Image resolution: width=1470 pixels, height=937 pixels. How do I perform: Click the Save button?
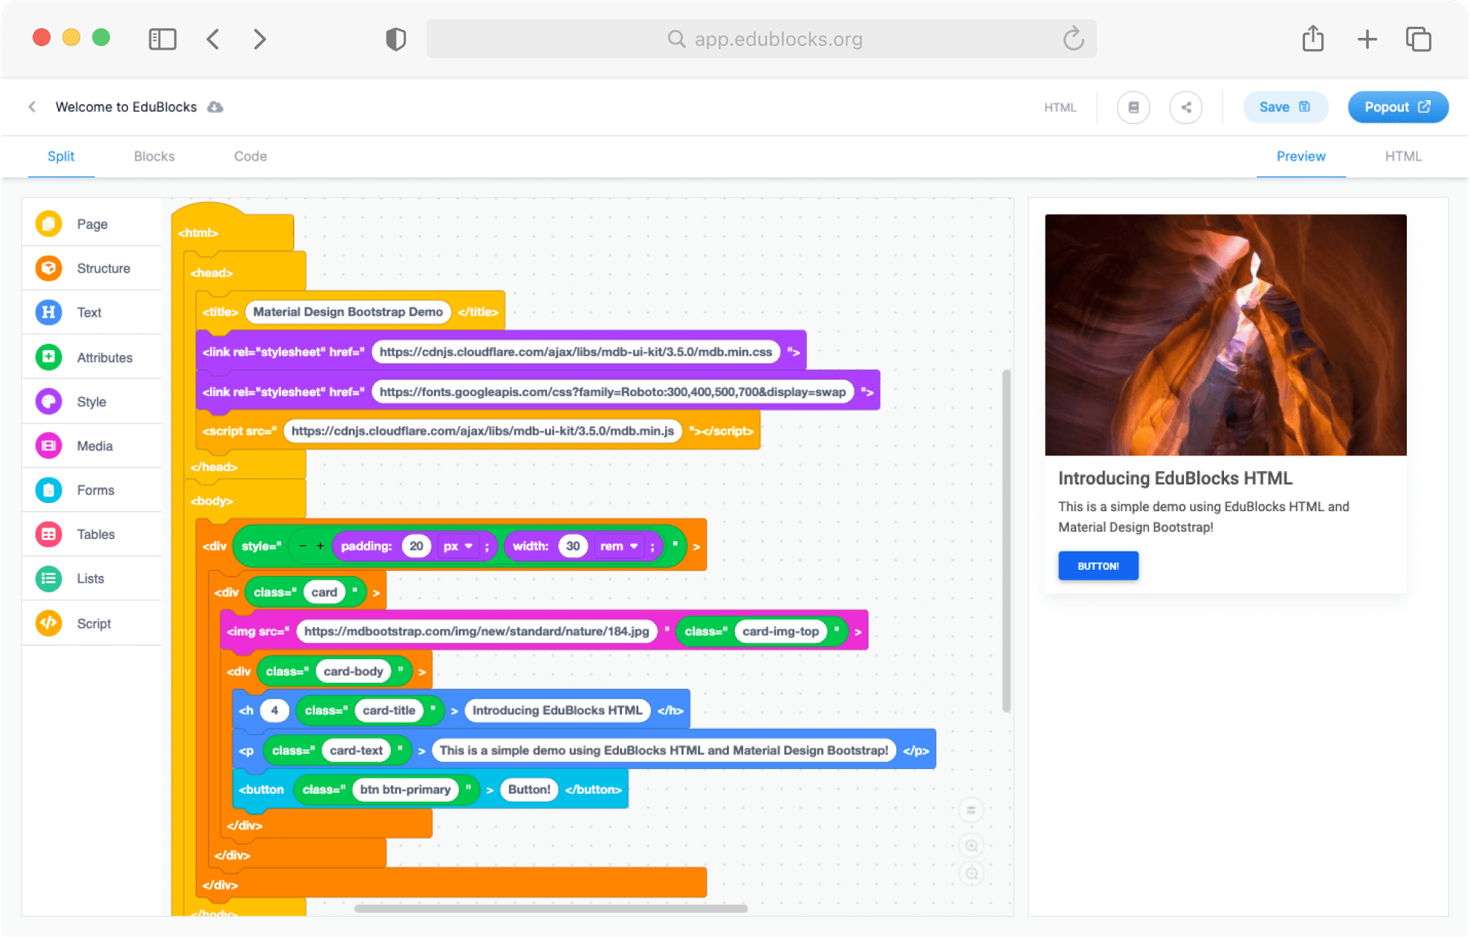tap(1284, 108)
